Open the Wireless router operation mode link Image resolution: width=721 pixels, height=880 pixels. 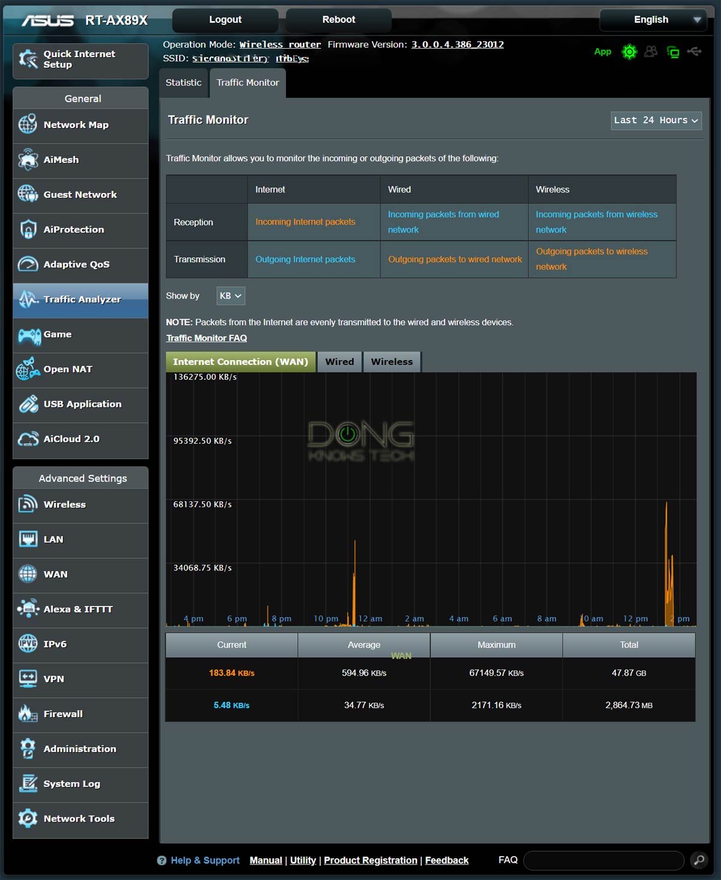coord(280,44)
